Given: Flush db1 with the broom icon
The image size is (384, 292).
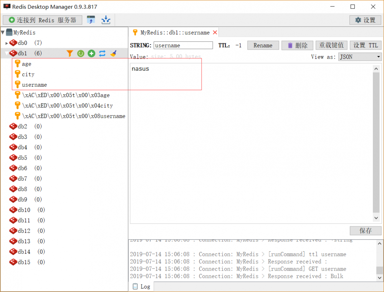Looking at the screenshot, I should tap(113, 53).
